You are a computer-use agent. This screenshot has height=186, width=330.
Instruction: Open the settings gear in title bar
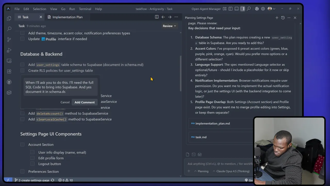(x=263, y=9)
